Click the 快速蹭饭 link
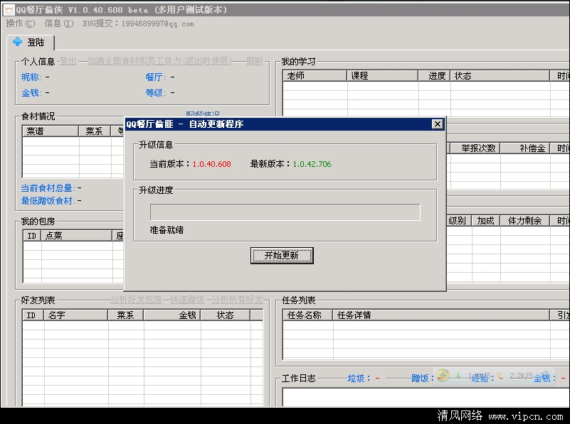 click(188, 300)
